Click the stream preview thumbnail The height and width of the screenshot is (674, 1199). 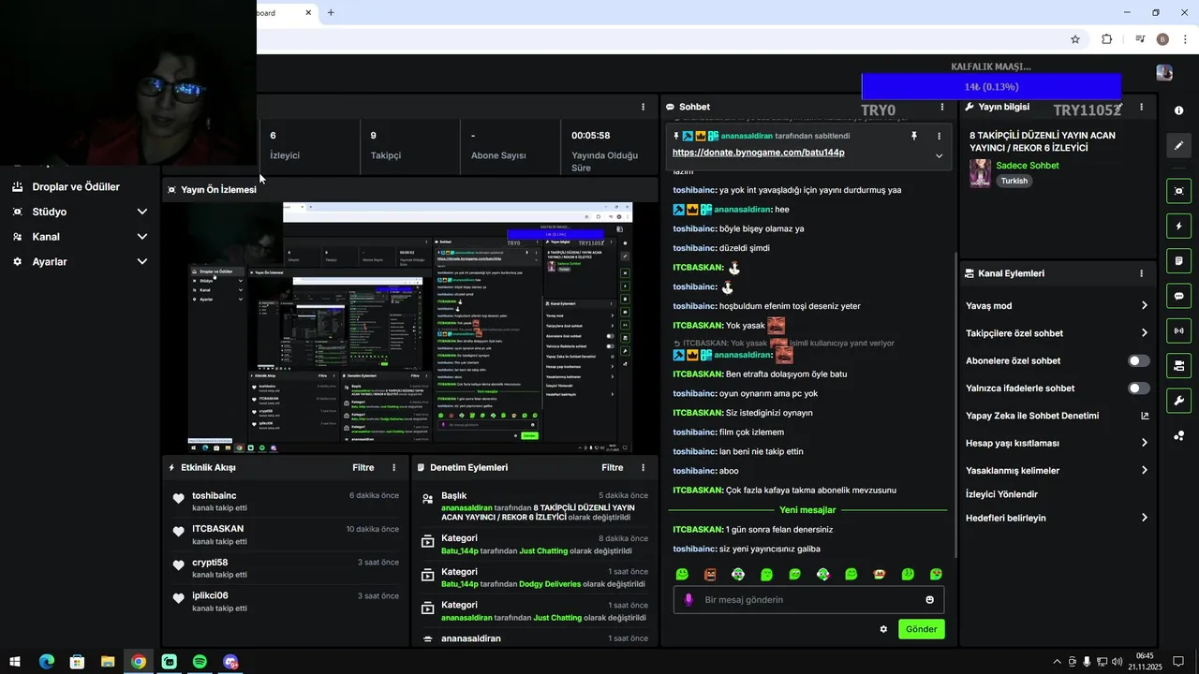point(410,328)
